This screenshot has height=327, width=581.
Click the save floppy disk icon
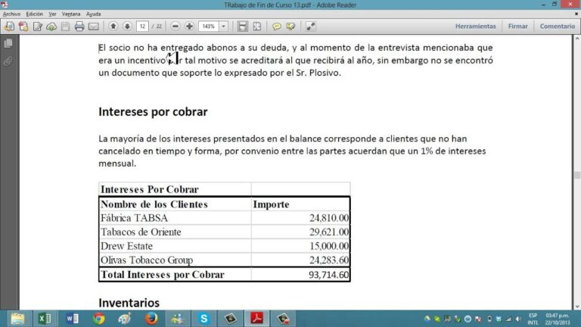point(66,26)
